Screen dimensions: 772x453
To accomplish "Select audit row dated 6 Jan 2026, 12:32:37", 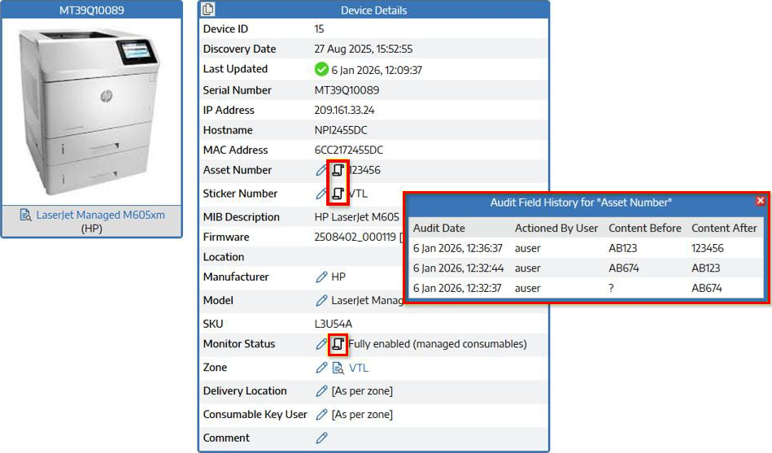I will (586, 288).
